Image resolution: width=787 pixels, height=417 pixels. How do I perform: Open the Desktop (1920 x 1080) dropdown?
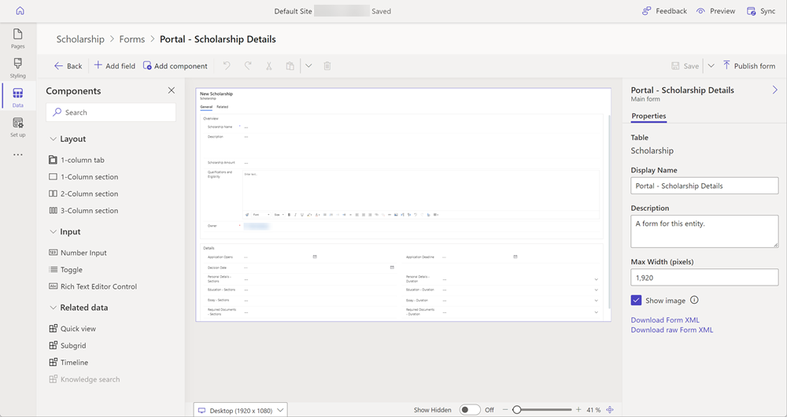coord(241,410)
